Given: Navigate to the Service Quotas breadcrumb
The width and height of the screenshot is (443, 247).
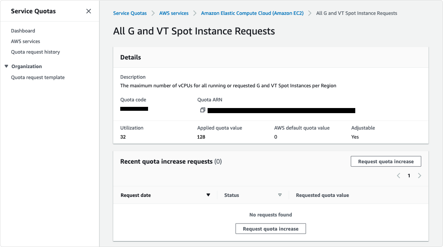Looking at the screenshot, I should click(x=130, y=13).
